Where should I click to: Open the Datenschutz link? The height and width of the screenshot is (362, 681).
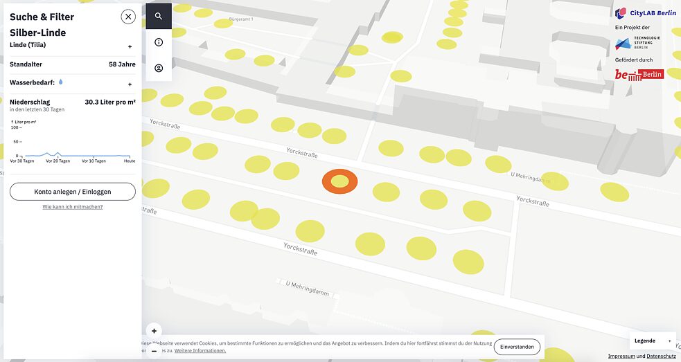point(661,356)
